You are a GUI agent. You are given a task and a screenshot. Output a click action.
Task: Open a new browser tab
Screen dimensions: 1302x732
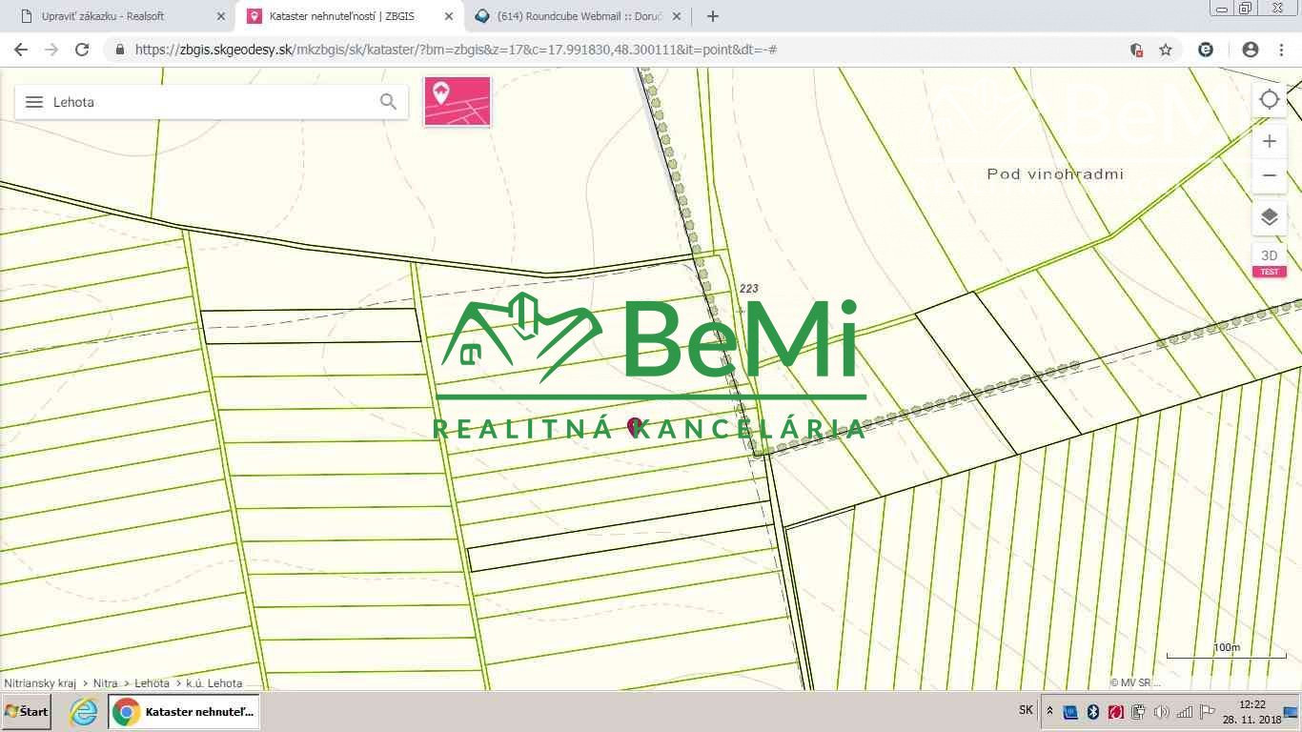point(712,16)
